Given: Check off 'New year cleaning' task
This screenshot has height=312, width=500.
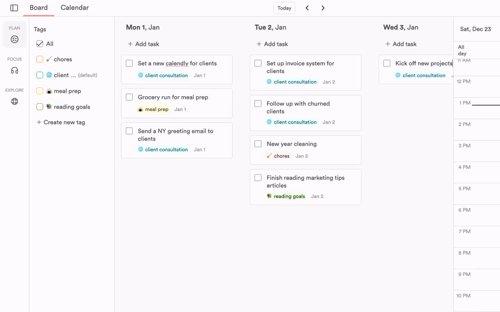Looking at the screenshot, I should [258, 144].
